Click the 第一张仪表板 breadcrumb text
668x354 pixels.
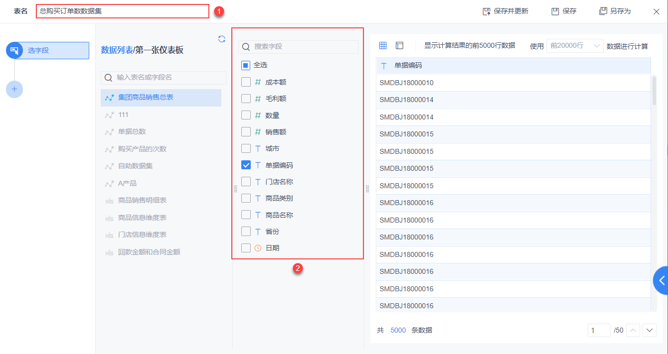[160, 50]
